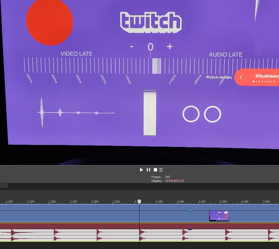The image size is (279, 249).
Task: Click the 6,000 timeline ruler mark
Action: point(223,202)
